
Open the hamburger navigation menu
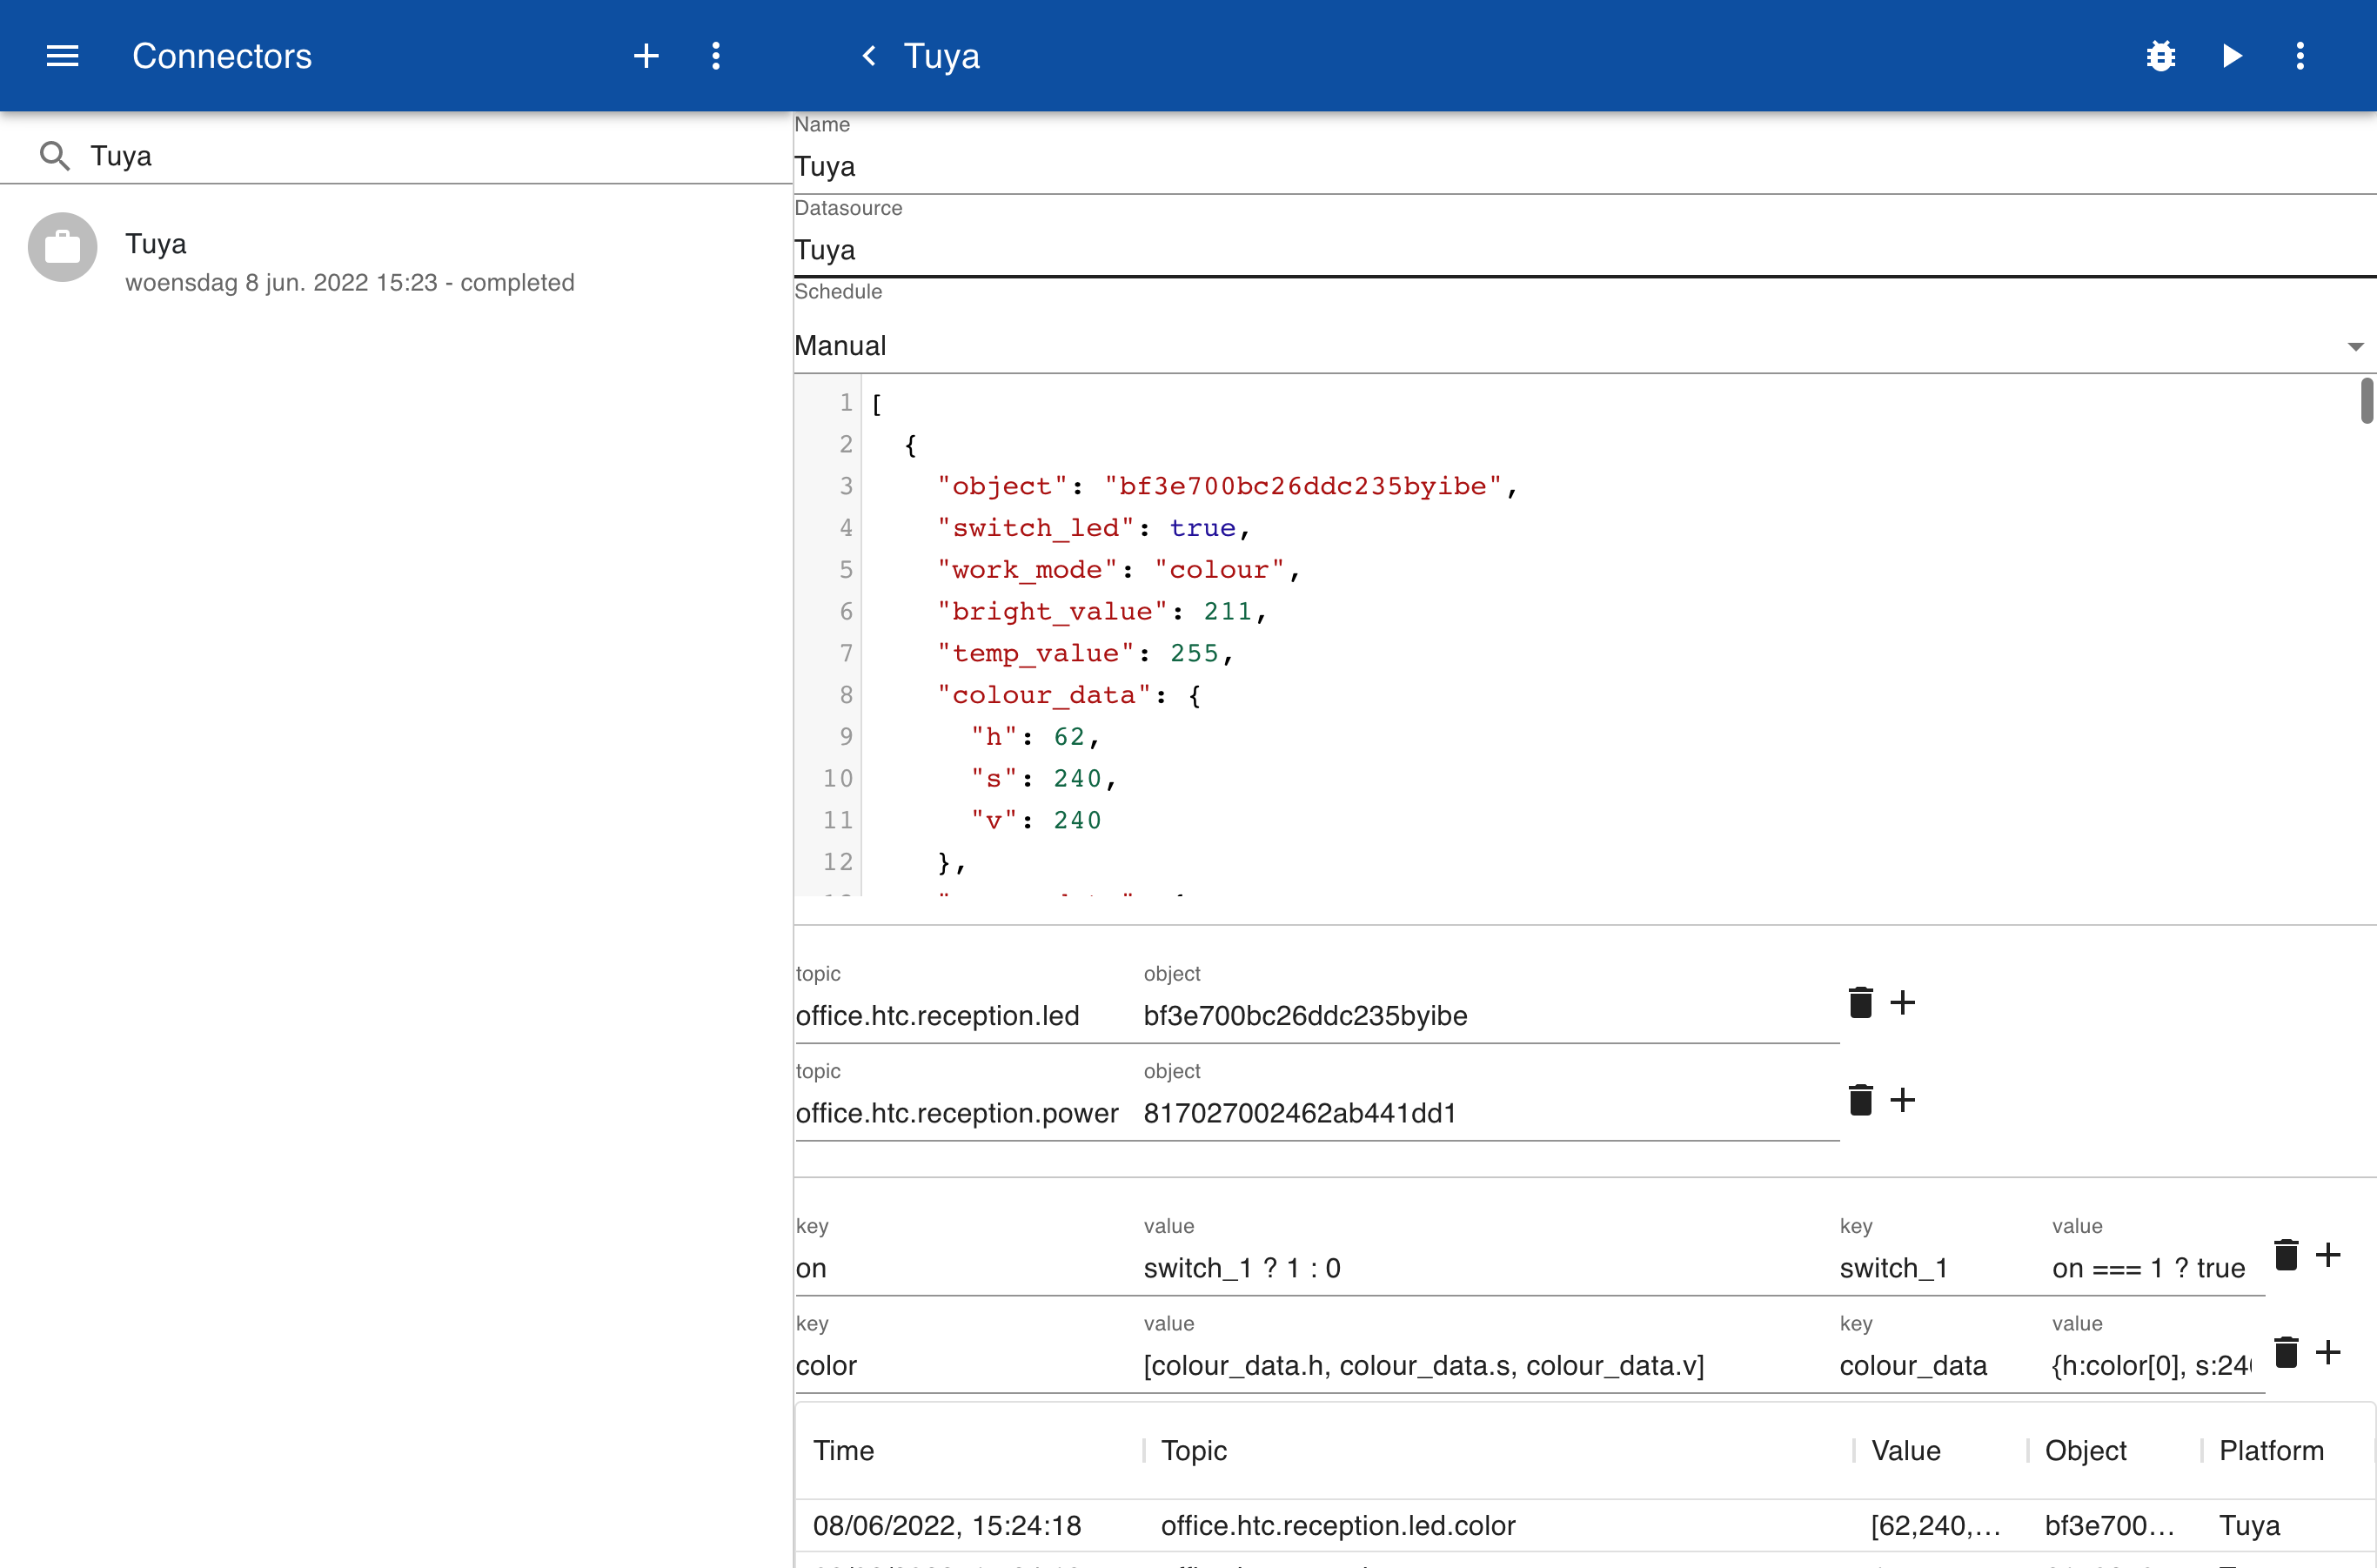62,56
